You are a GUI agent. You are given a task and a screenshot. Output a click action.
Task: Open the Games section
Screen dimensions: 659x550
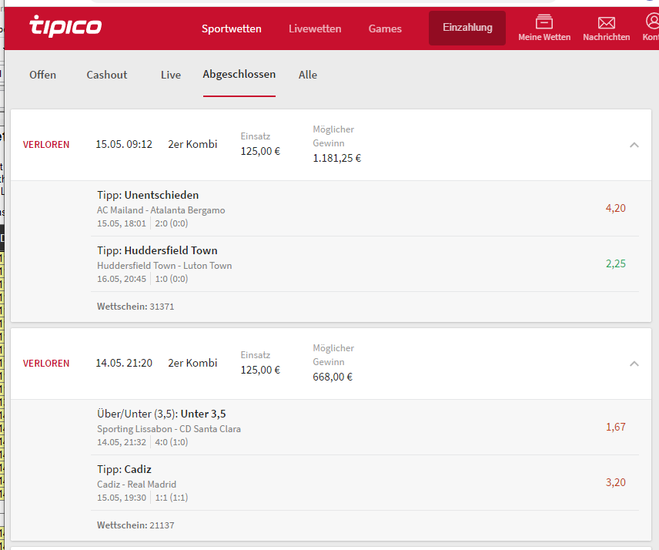pos(385,29)
